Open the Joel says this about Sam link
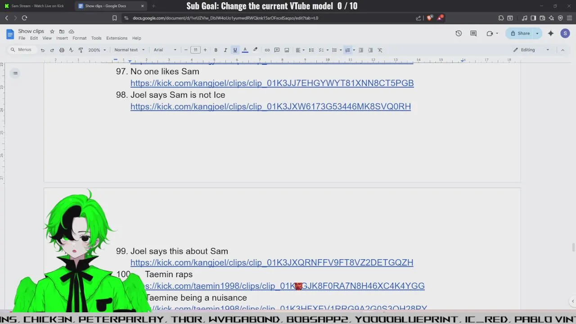Image resolution: width=576 pixels, height=324 pixels. [x=272, y=263]
